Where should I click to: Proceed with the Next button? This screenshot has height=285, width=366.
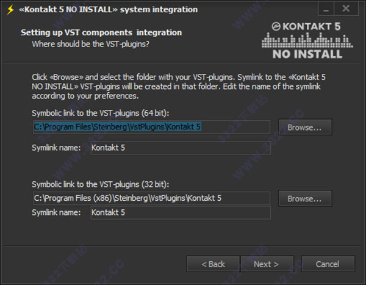coord(267,264)
